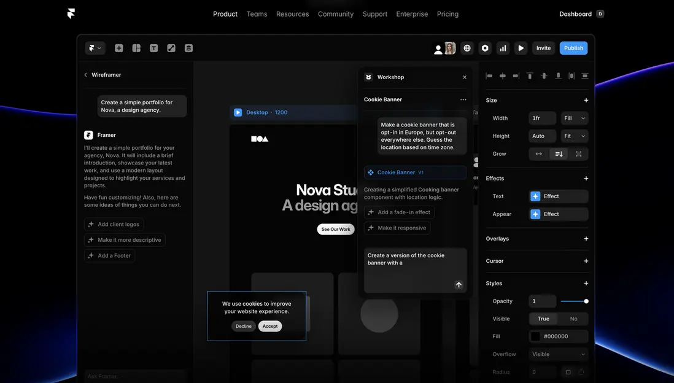Click the Insert plus icon in the toolbar

click(119, 48)
